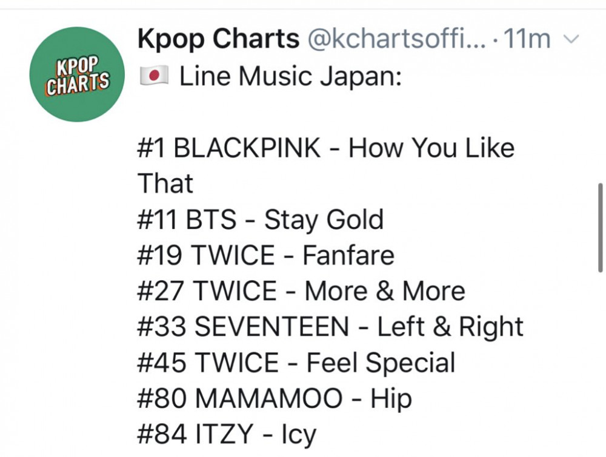Image resolution: width=606 pixels, height=457 pixels.
Task: Click the #27 TWICE More & More entry
Action: pyautogui.click(x=301, y=291)
